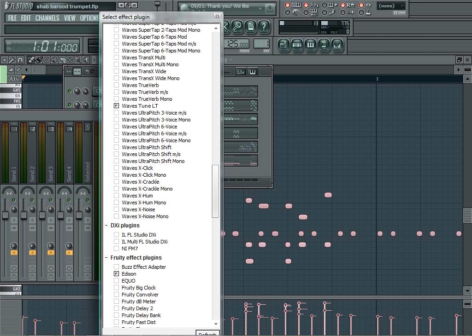Select the Selected mixer track strip
Viewport: 472px width, 336px height.
click(x=83, y=201)
